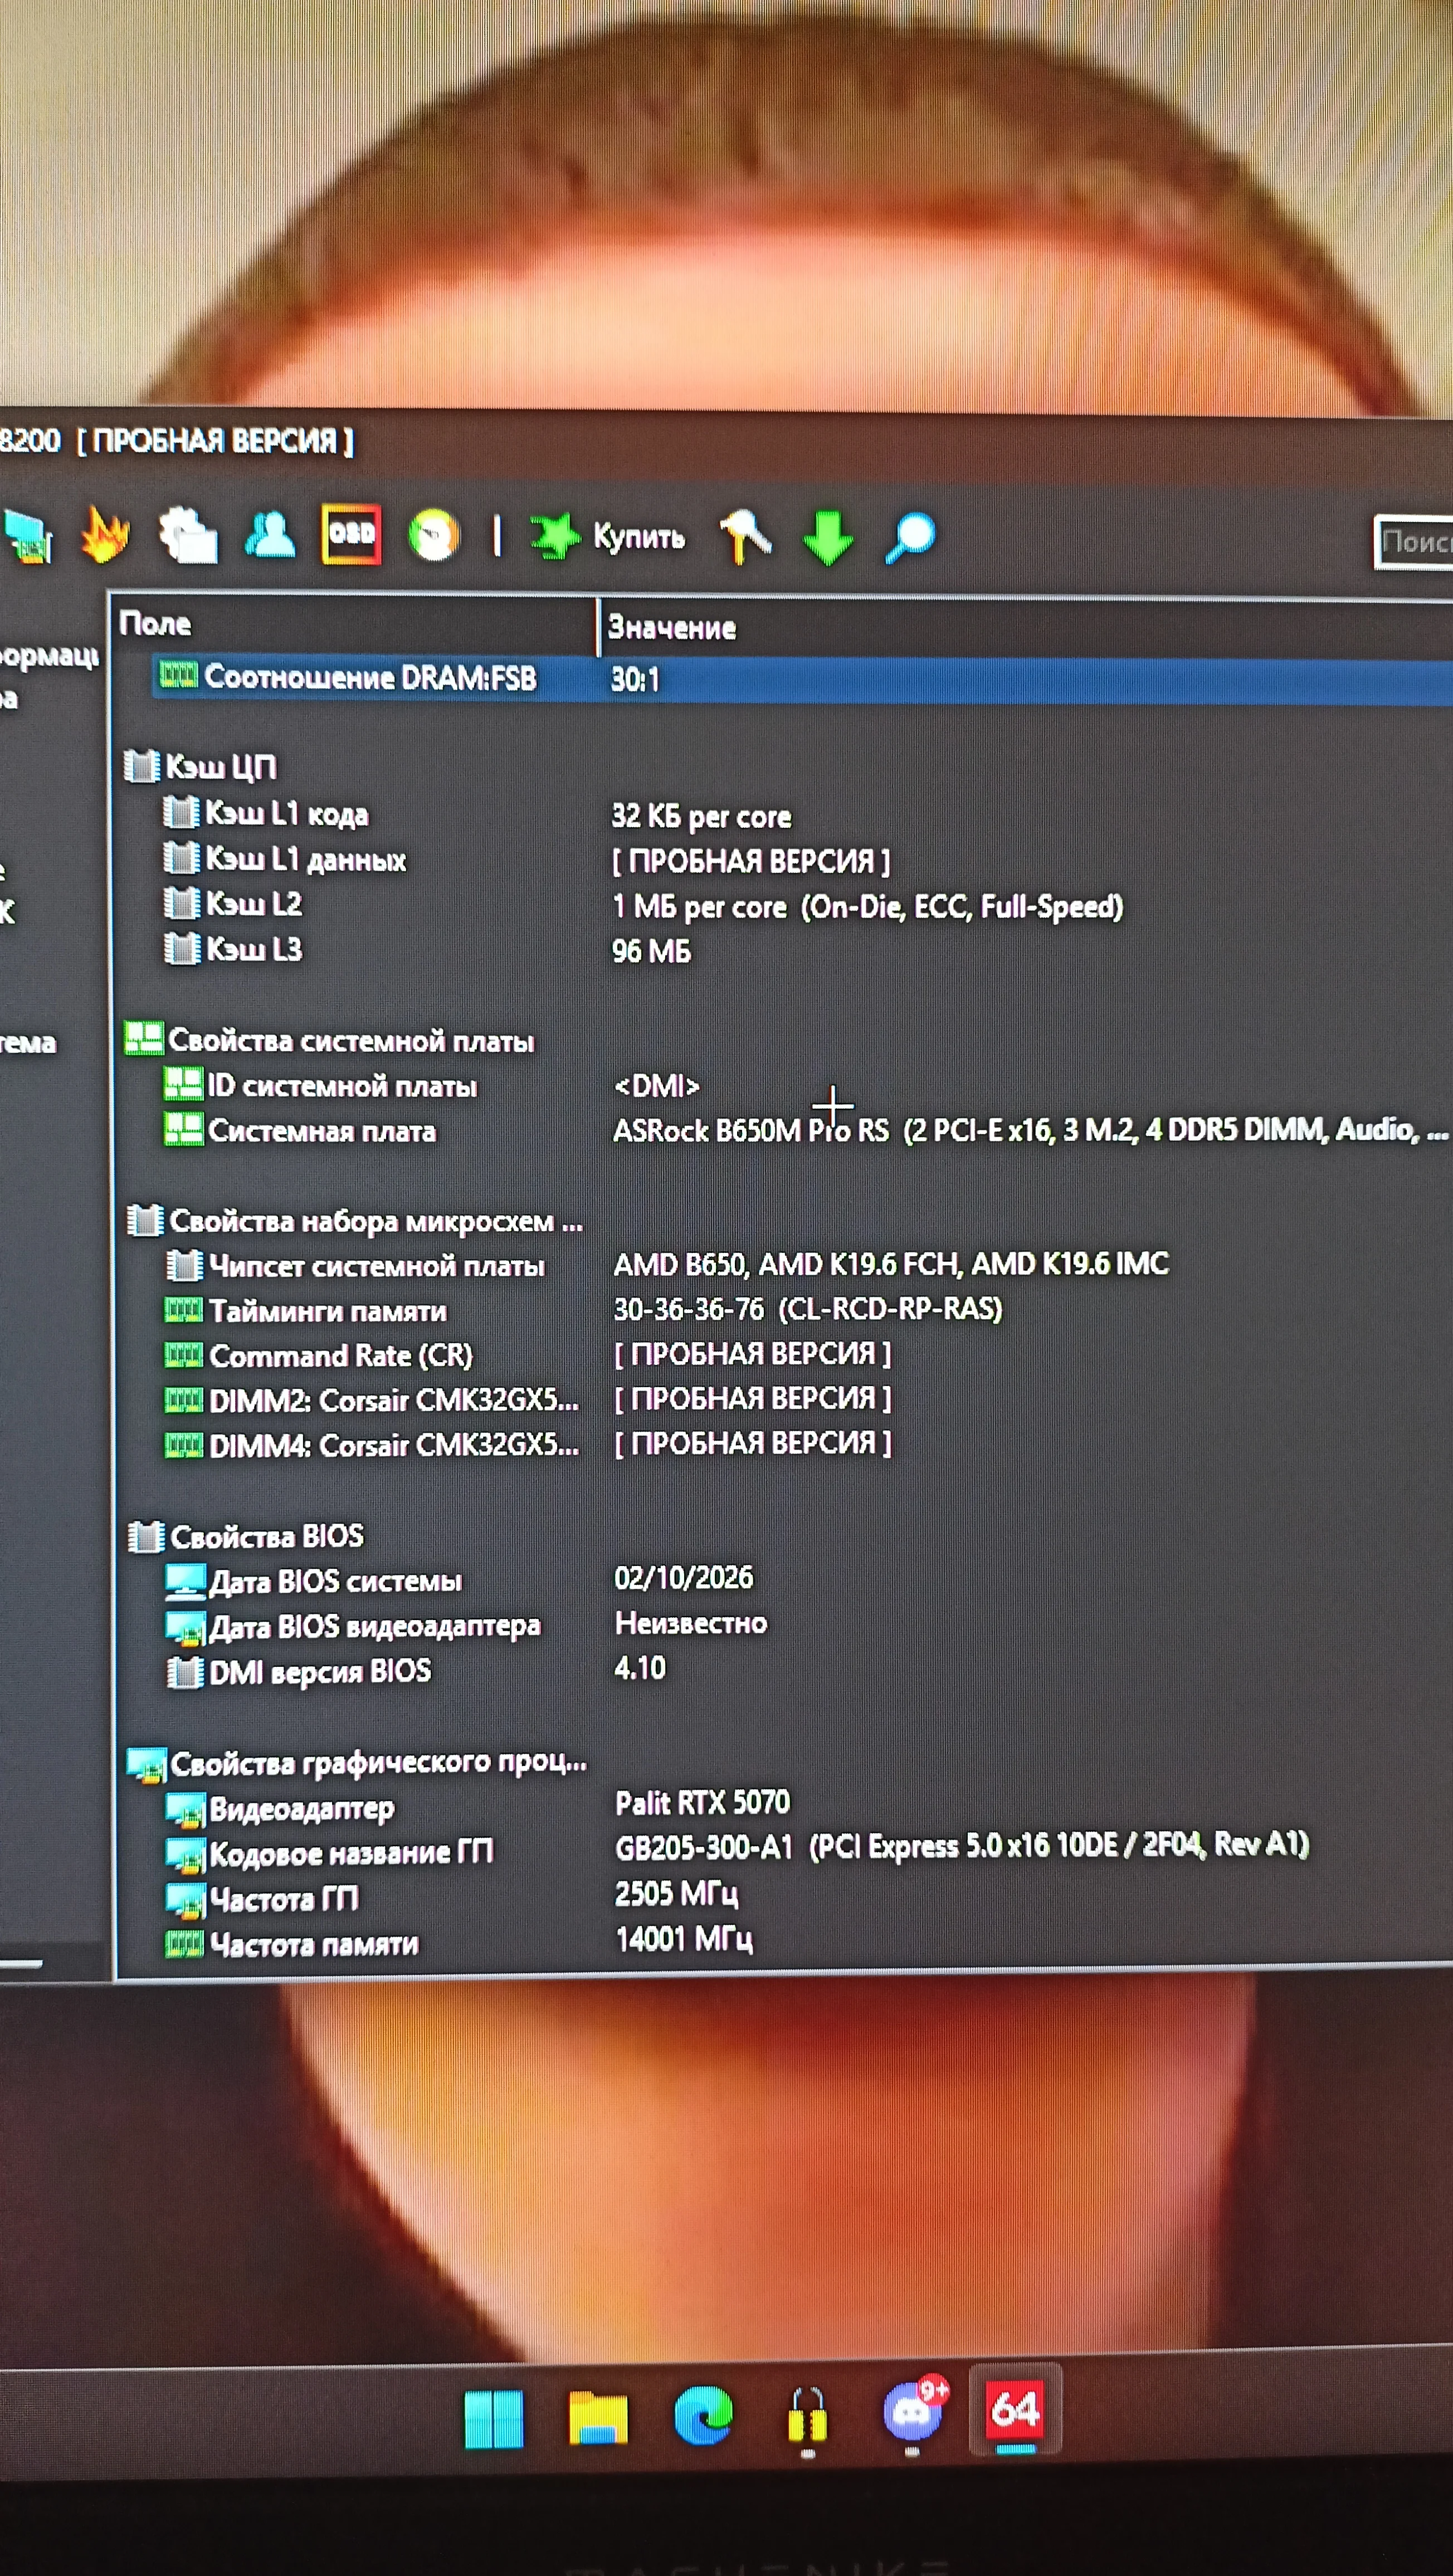Click the Дата BIOS системы row
This screenshot has height=2576, width=1453.
[x=335, y=1581]
